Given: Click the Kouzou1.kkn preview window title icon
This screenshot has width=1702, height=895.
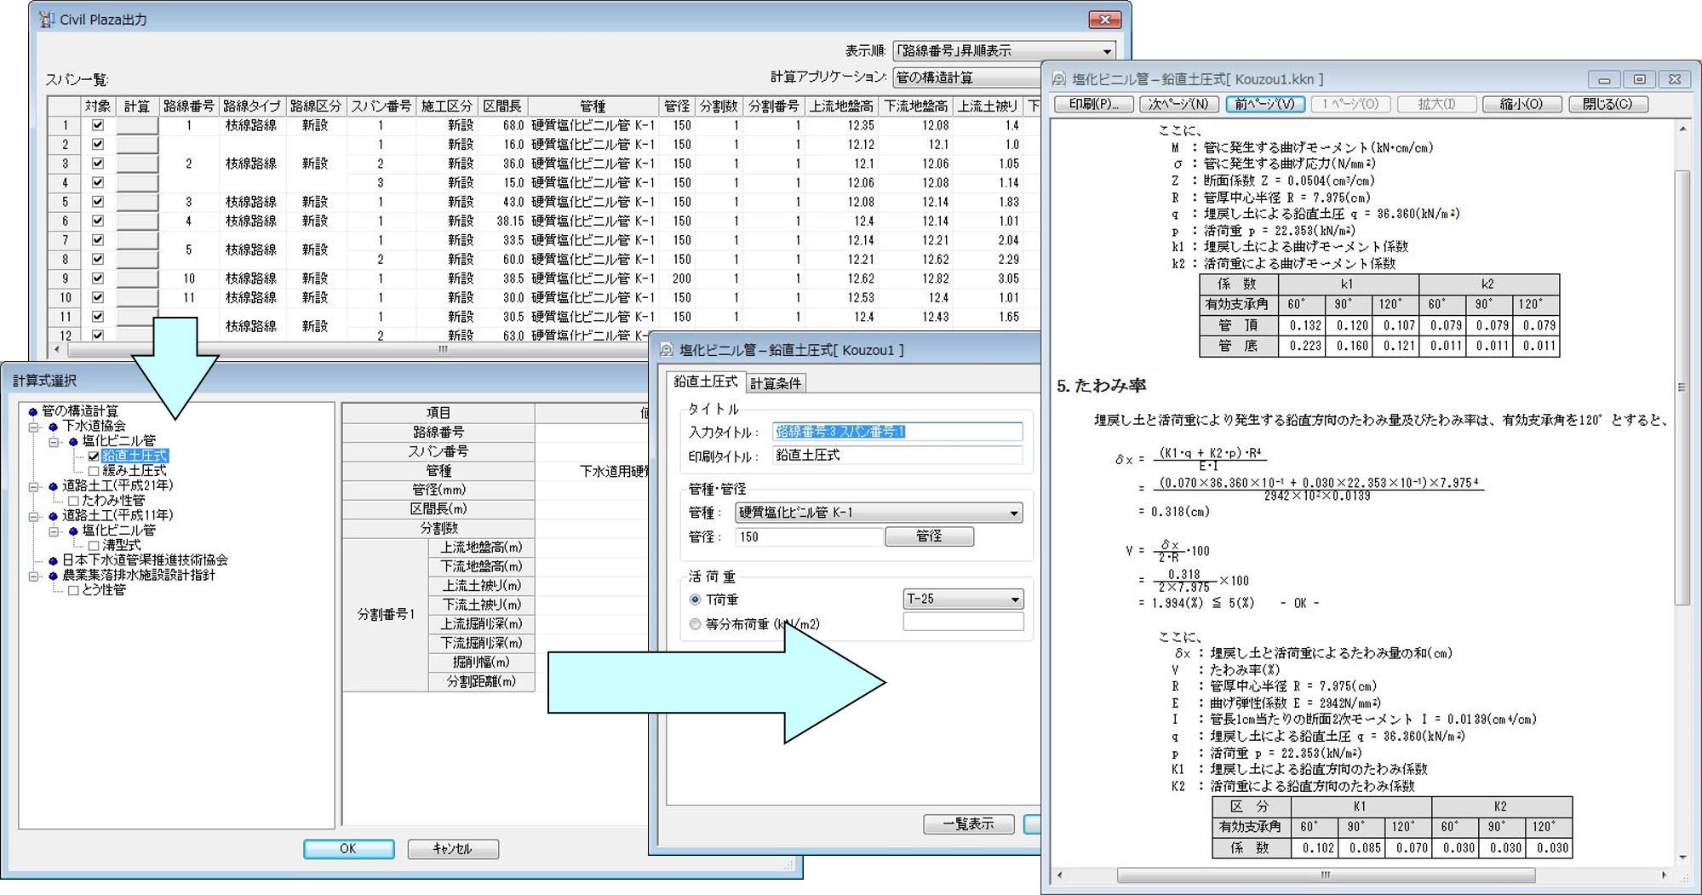Looking at the screenshot, I should (1059, 79).
